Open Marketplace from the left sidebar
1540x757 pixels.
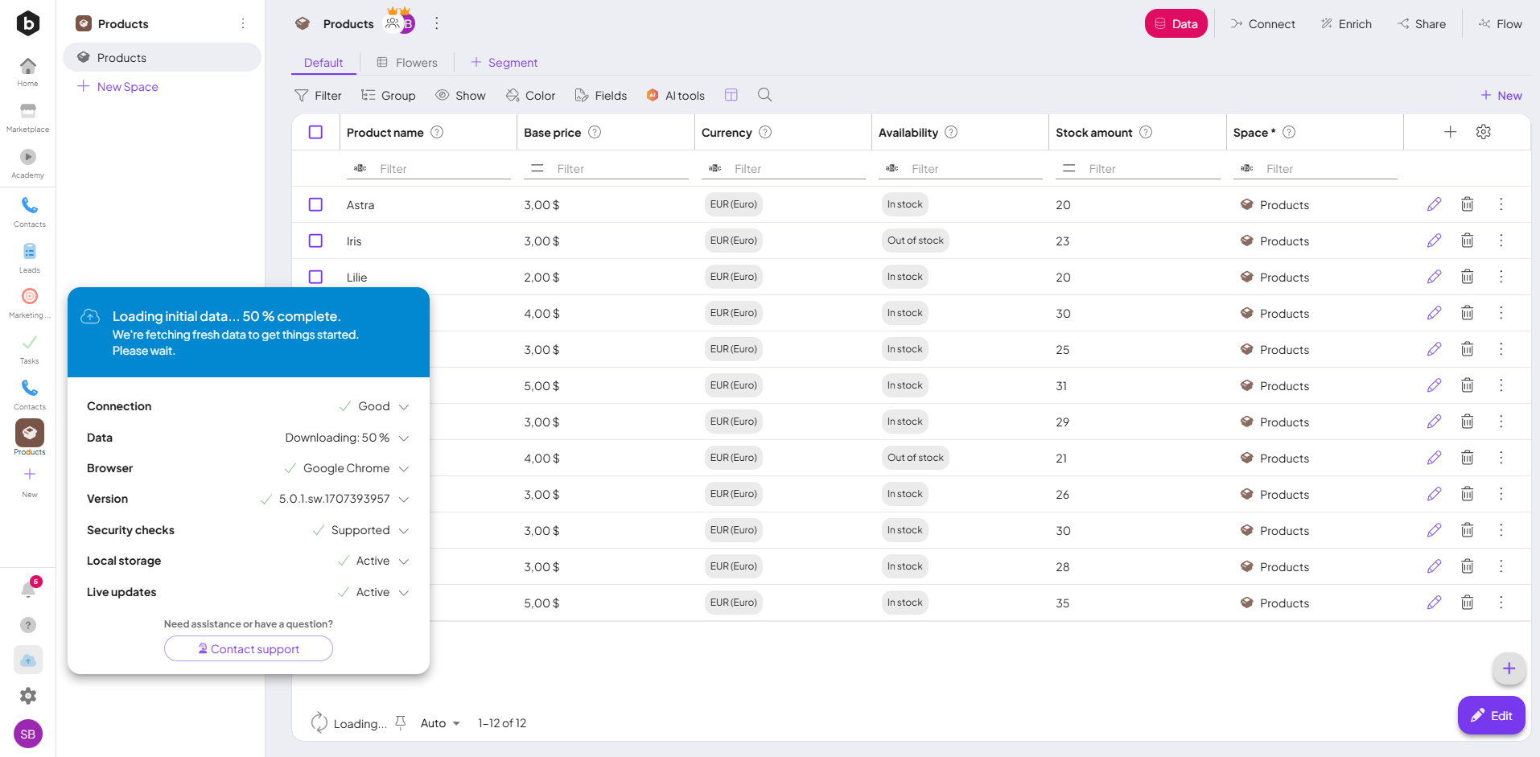click(x=28, y=117)
